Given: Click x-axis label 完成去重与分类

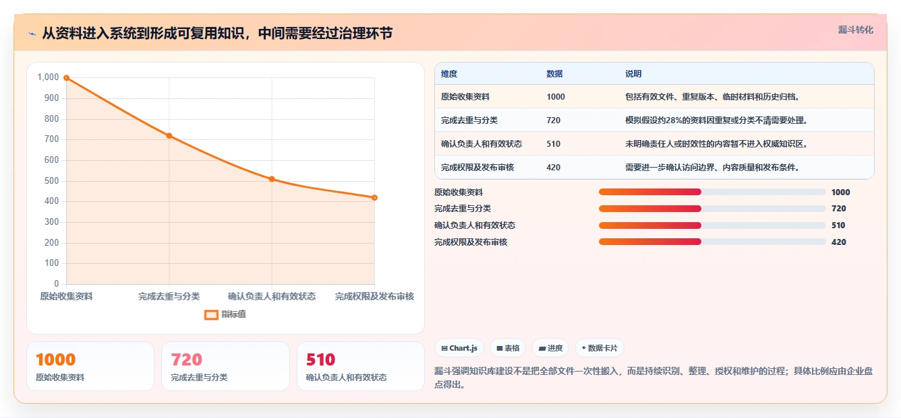Looking at the screenshot, I should (x=169, y=296).
